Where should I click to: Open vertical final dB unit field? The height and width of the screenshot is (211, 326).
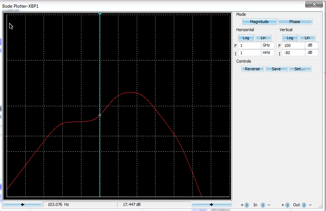tap(312, 45)
